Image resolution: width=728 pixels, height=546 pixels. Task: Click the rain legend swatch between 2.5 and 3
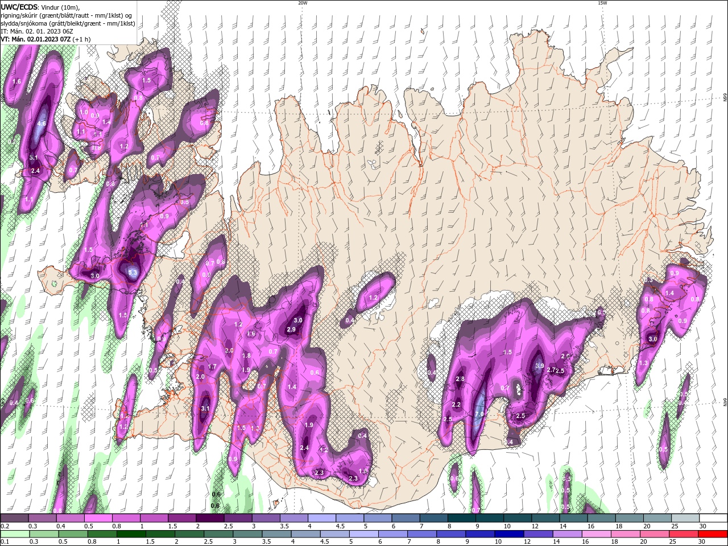point(219,534)
